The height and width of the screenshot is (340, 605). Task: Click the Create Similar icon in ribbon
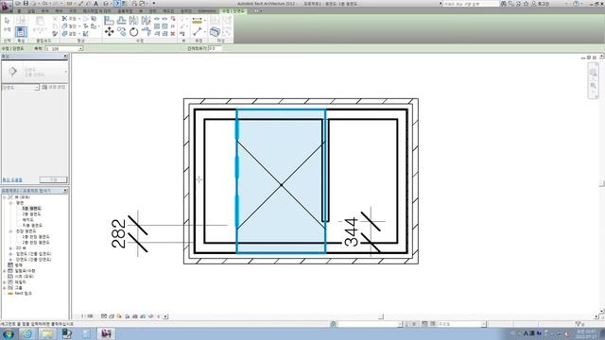[215, 31]
